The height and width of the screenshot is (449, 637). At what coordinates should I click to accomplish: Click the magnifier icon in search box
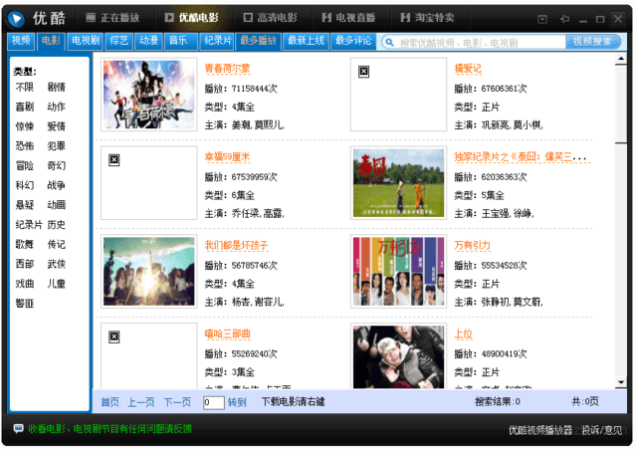(x=388, y=42)
